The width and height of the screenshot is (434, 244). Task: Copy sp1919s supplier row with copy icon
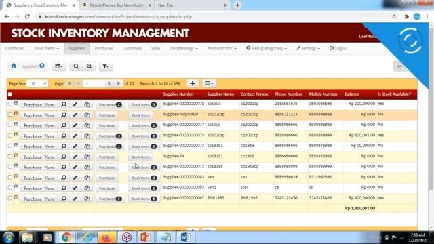click(87, 167)
